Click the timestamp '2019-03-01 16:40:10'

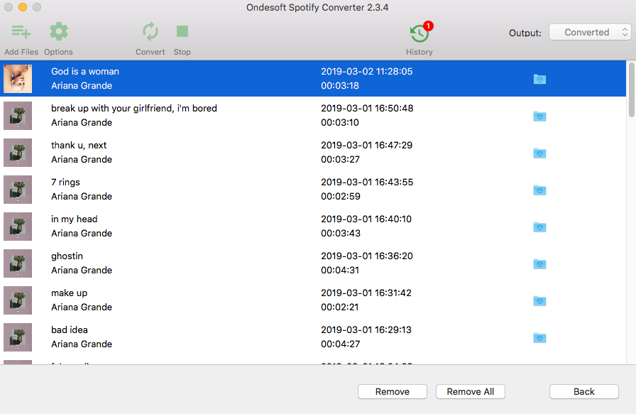[366, 219]
